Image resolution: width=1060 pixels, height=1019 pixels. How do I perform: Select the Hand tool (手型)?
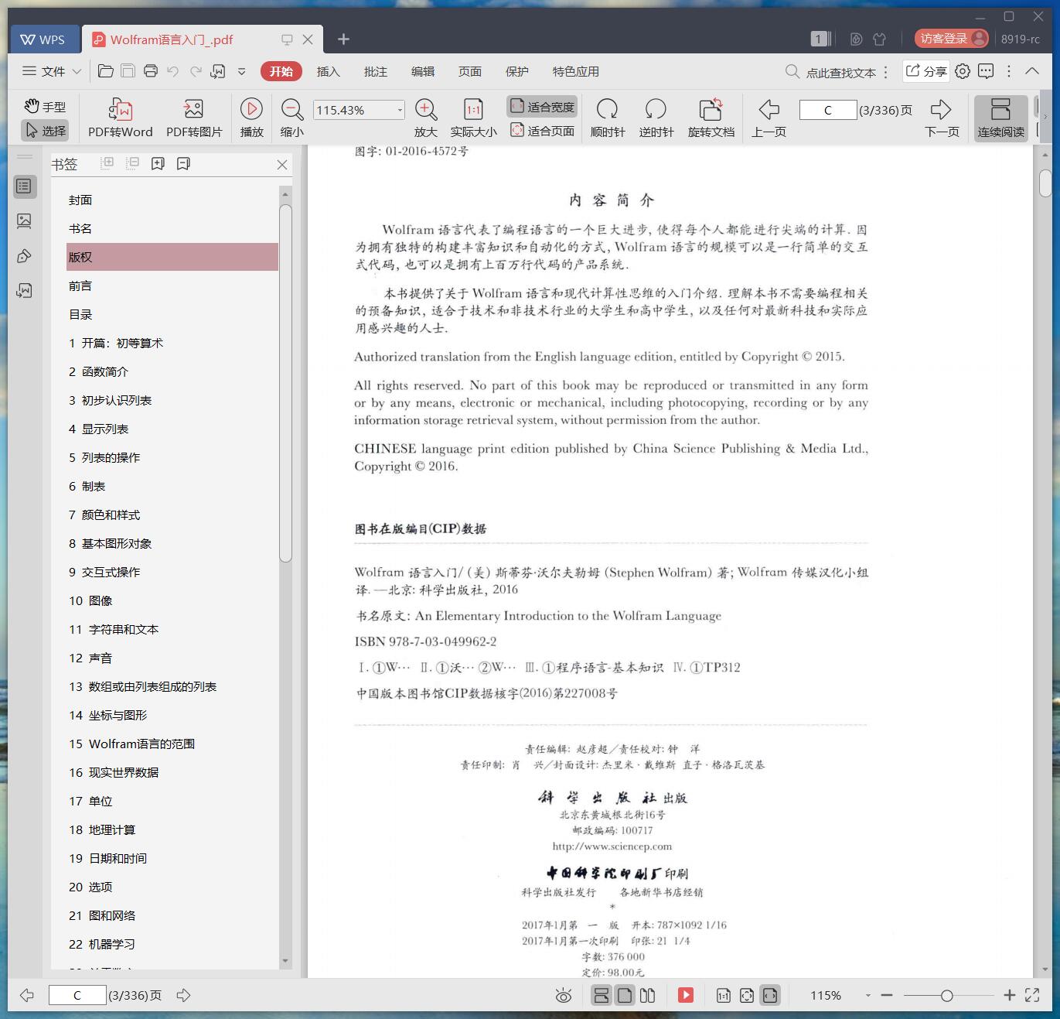tap(45, 107)
